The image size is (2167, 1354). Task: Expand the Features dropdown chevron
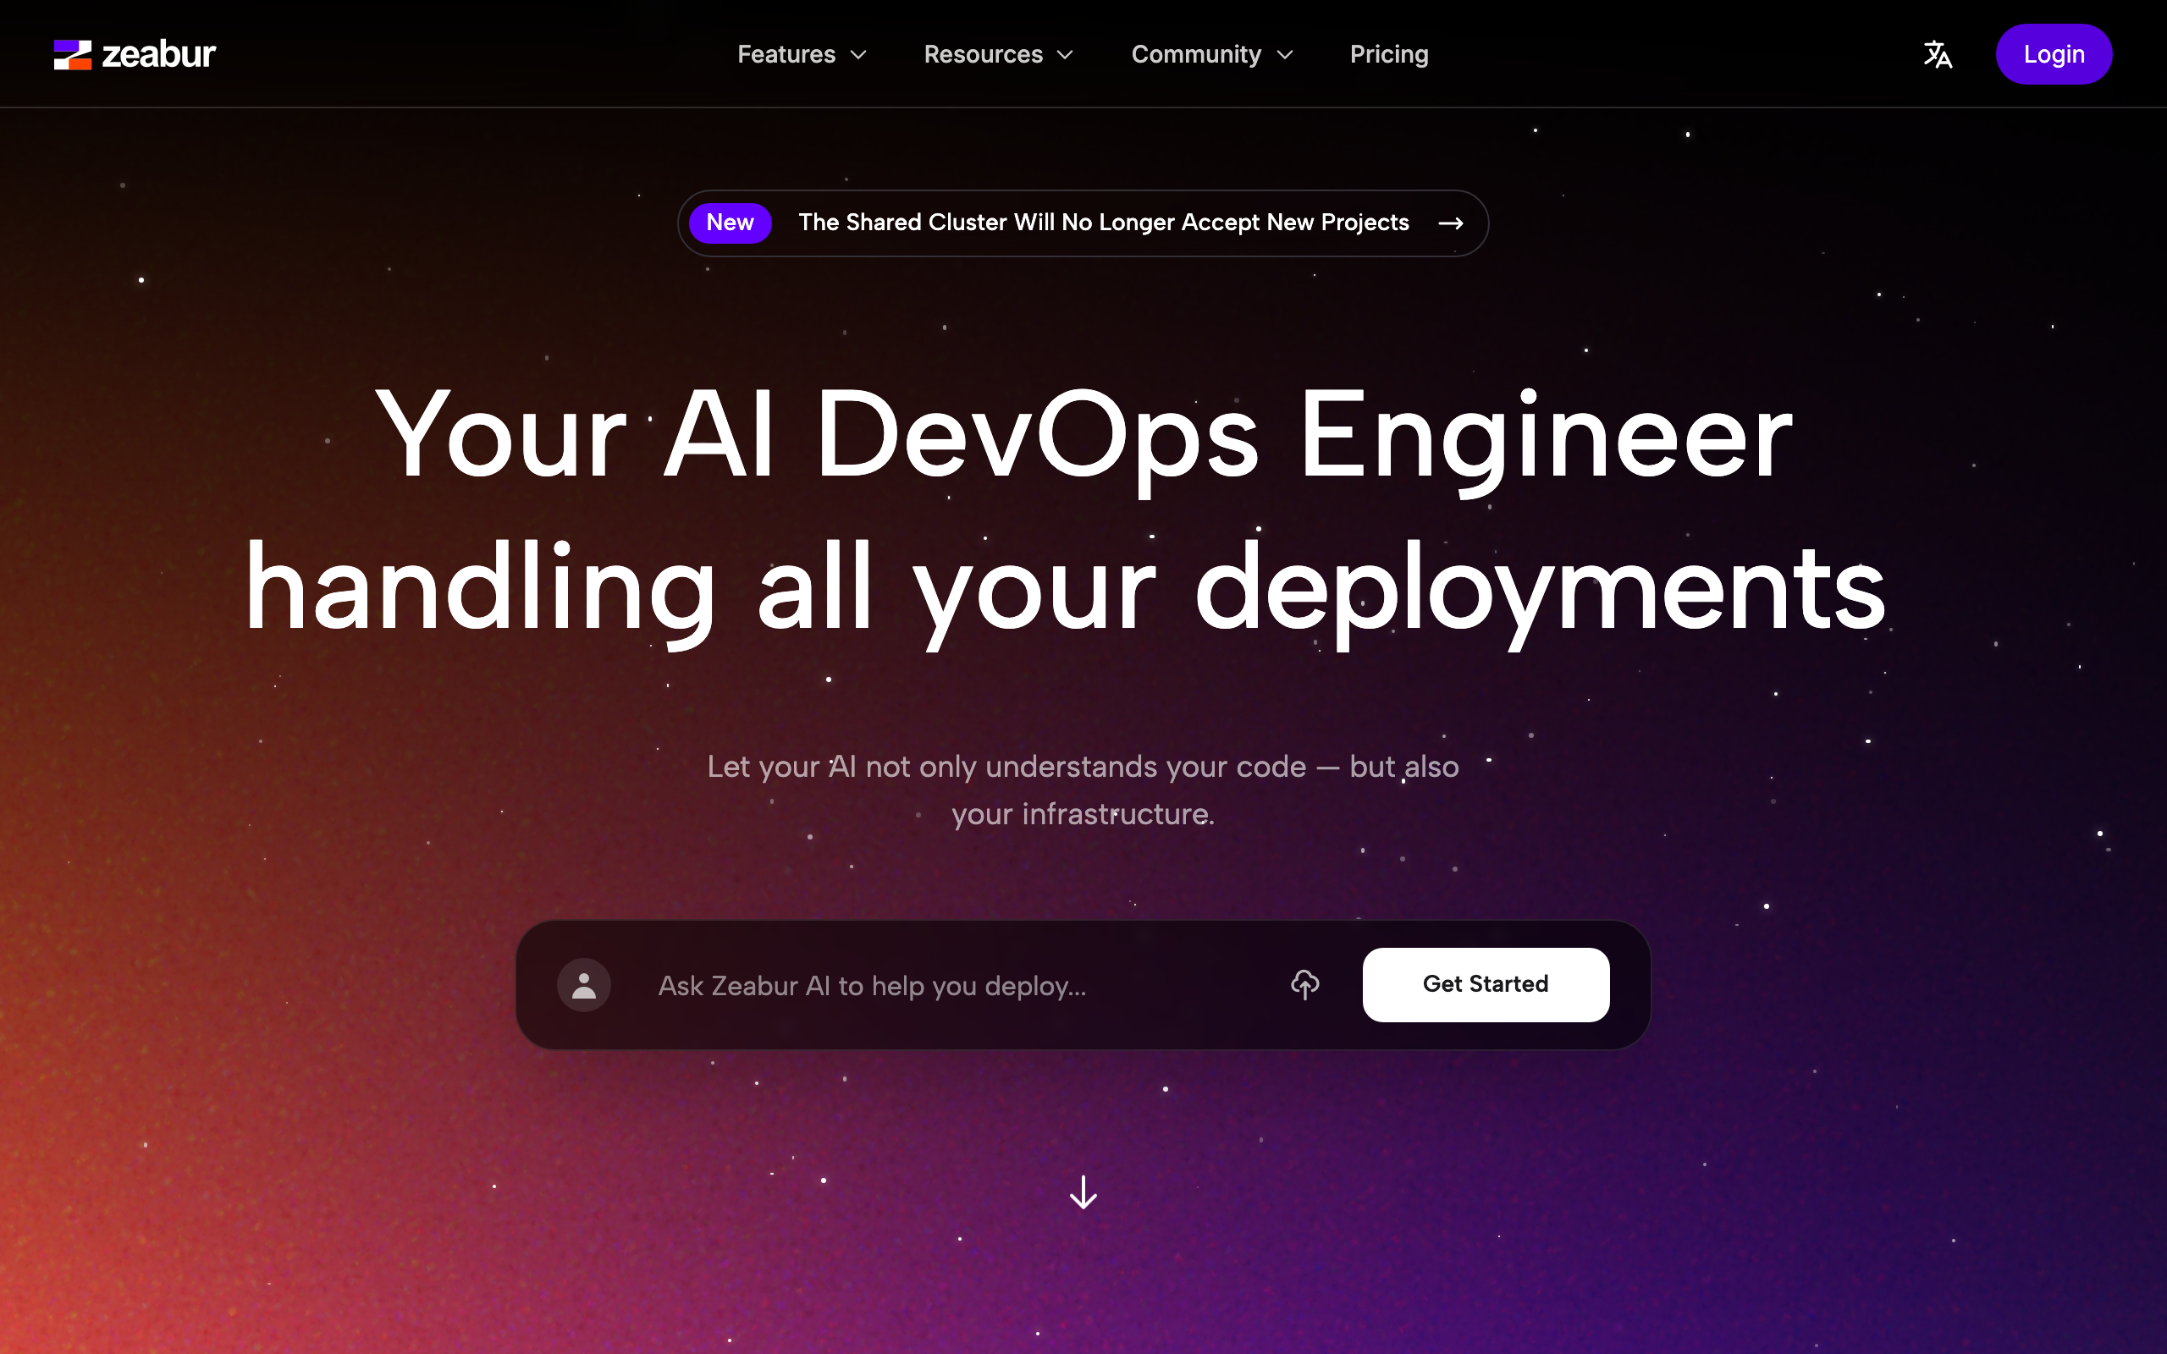(858, 55)
